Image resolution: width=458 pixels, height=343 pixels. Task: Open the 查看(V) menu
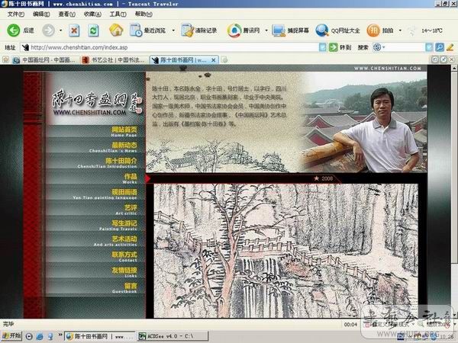pos(66,14)
